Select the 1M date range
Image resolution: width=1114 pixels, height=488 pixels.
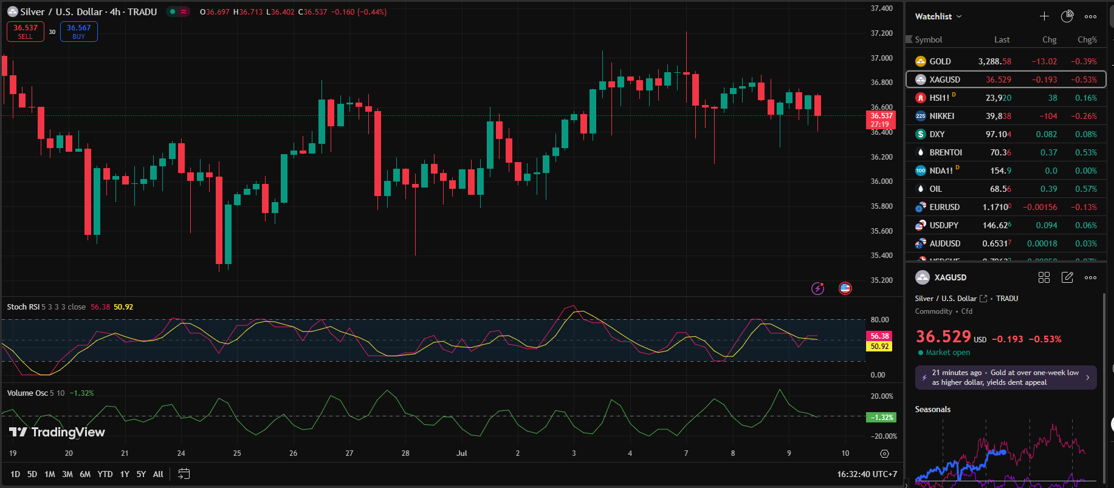(x=50, y=474)
